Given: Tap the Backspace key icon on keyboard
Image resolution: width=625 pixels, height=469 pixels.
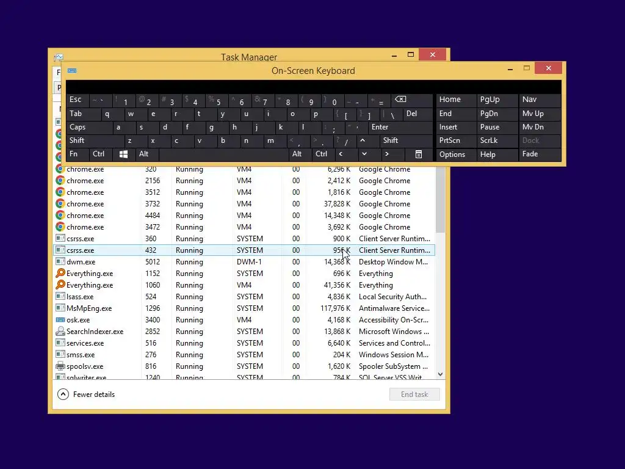Looking at the screenshot, I should [x=400, y=100].
